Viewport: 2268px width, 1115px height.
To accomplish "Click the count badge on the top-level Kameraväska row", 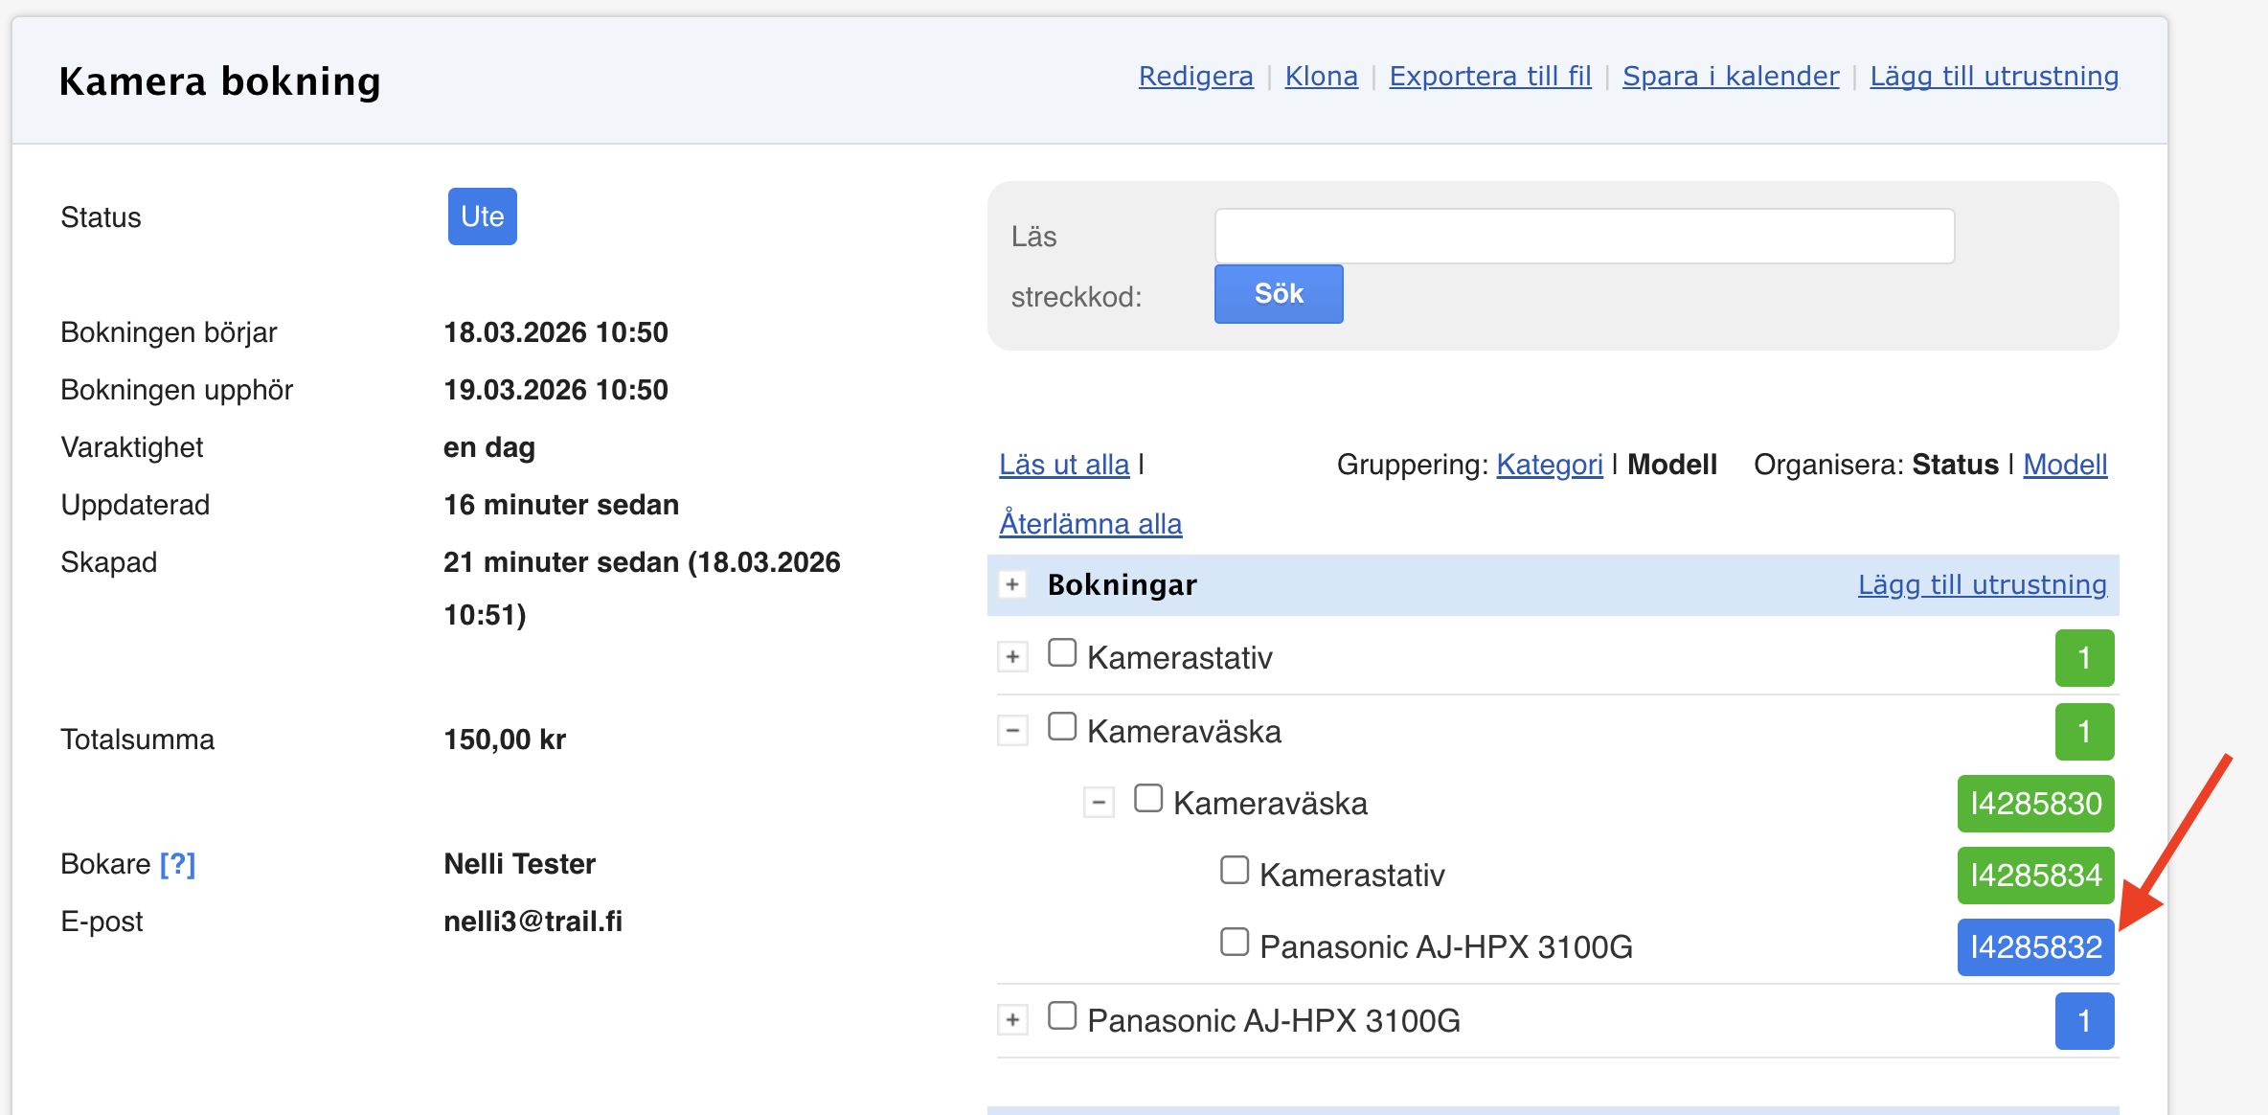I will pos(2084,732).
